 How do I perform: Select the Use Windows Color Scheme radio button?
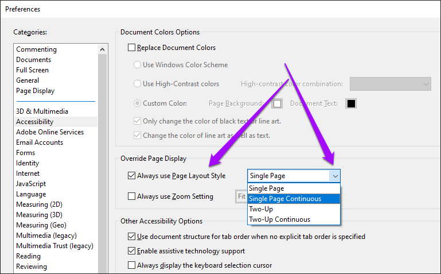tap(138, 65)
